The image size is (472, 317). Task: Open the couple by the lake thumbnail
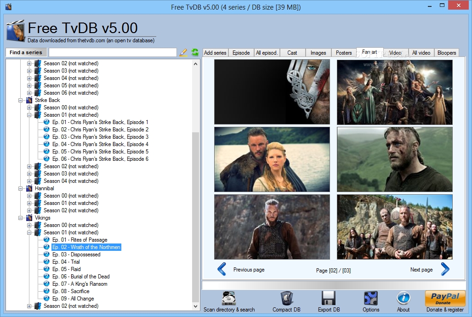tap(272, 159)
